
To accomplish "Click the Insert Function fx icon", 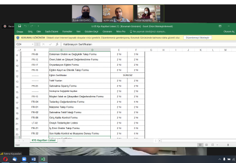I will click(x=57, y=44).
